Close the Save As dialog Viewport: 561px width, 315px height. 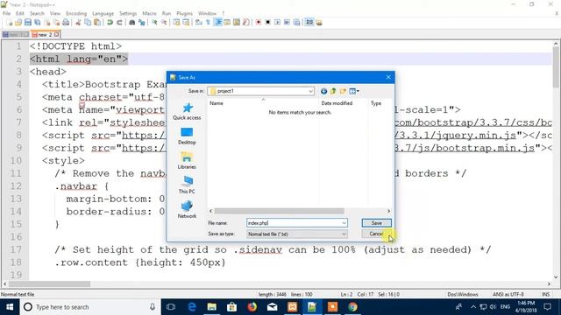[x=388, y=77]
